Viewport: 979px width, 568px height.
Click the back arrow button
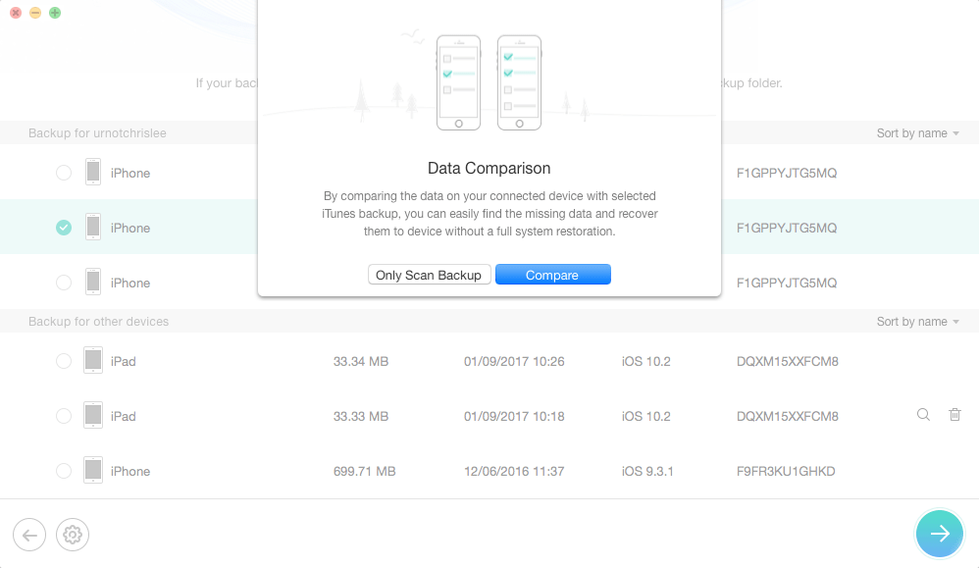click(29, 535)
